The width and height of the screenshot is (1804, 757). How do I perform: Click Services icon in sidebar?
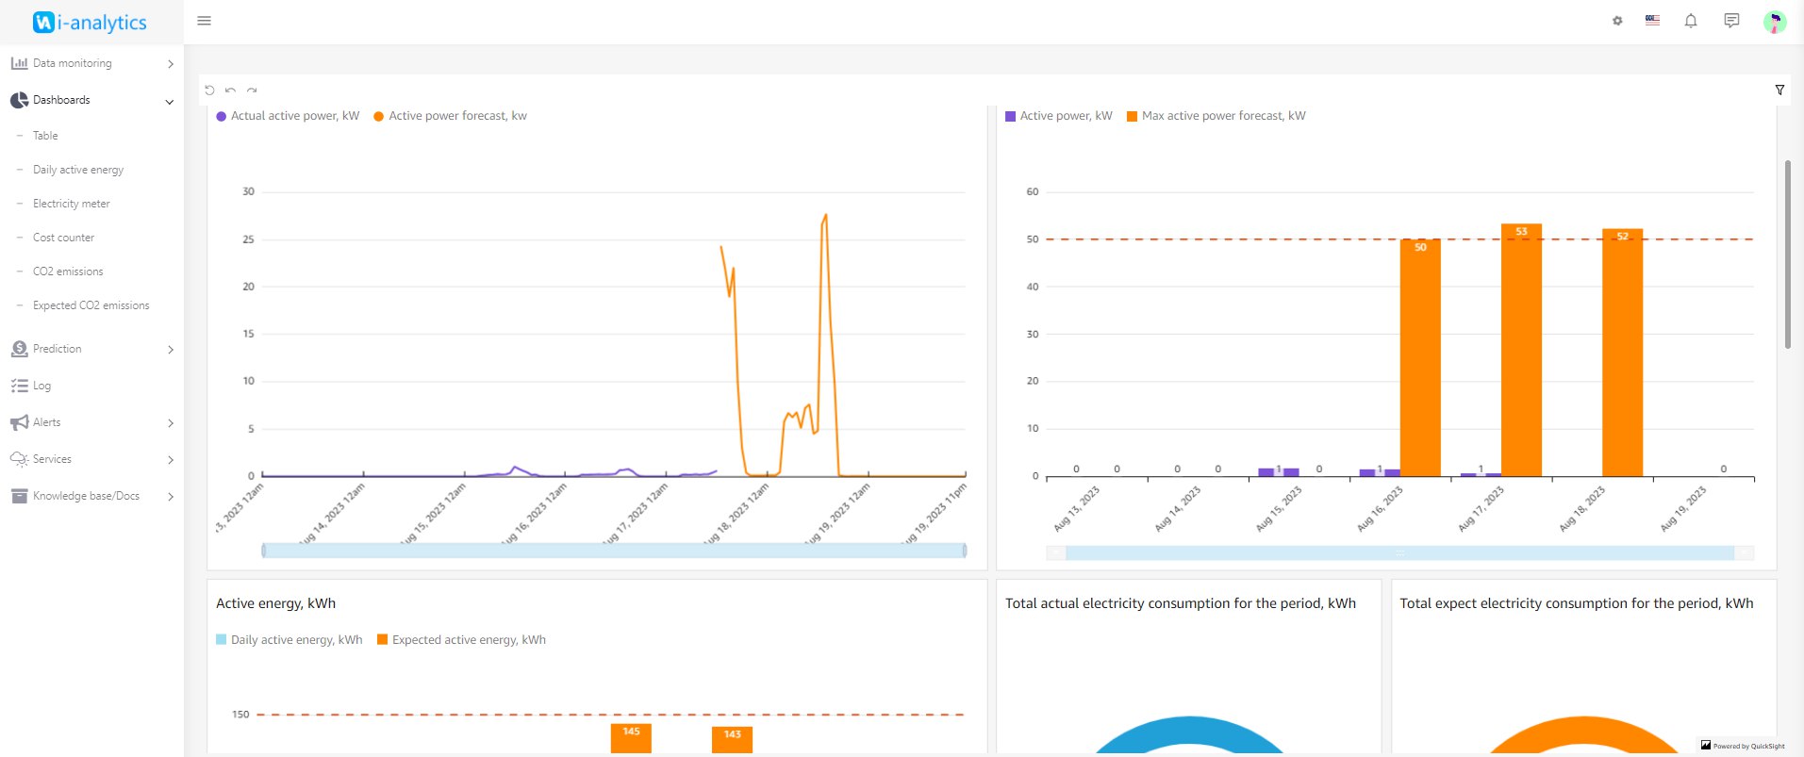click(x=19, y=459)
